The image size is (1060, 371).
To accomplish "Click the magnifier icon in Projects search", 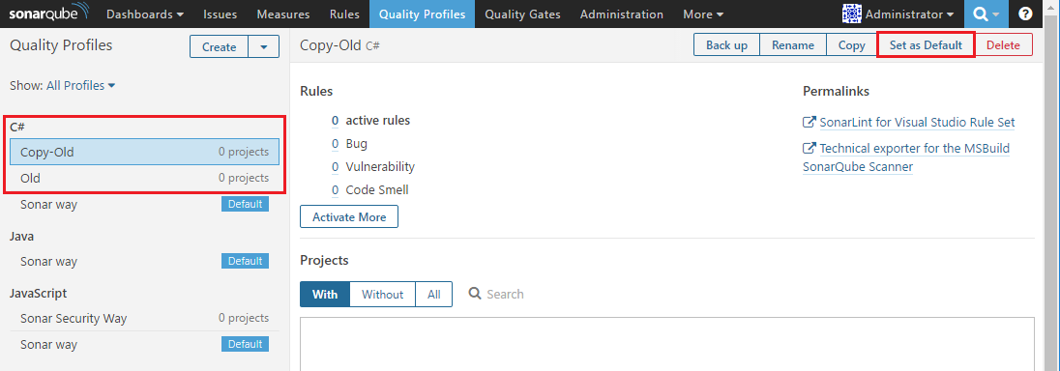I will tap(475, 294).
